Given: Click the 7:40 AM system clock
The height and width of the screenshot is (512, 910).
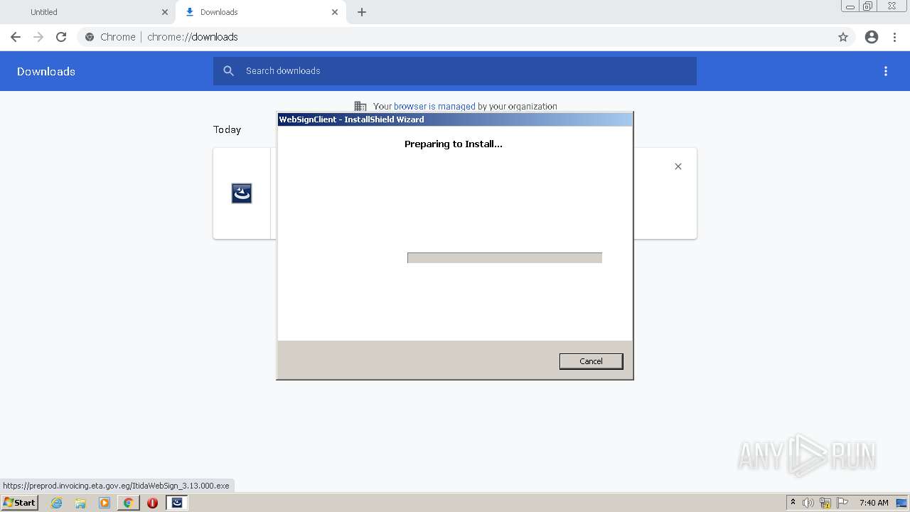Looking at the screenshot, I should coord(874,503).
